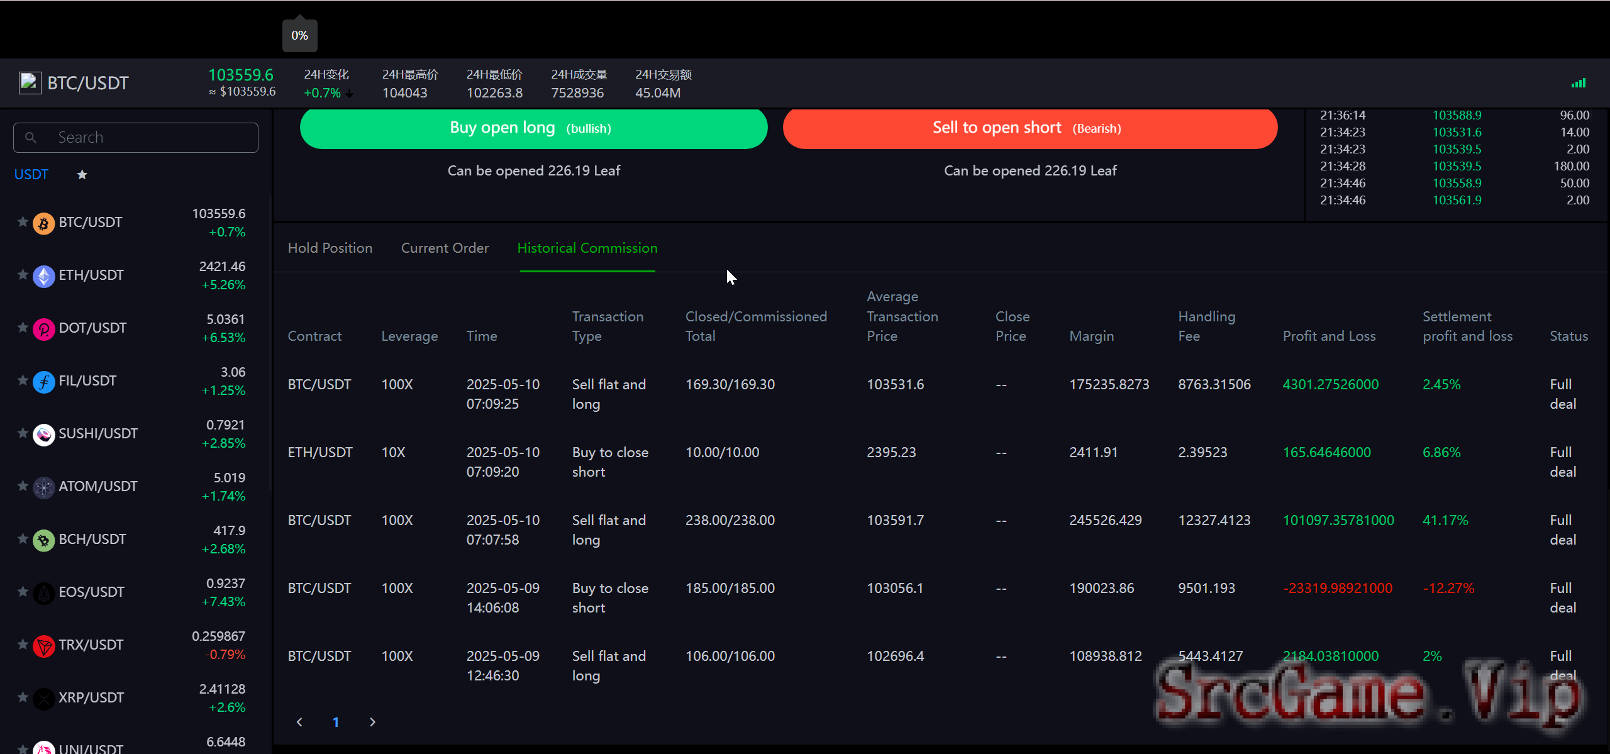Image resolution: width=1610 pixels, height=754 pixels.
Task: Favorite the DOT/USDT pair with its star
Action: [23, 328]
